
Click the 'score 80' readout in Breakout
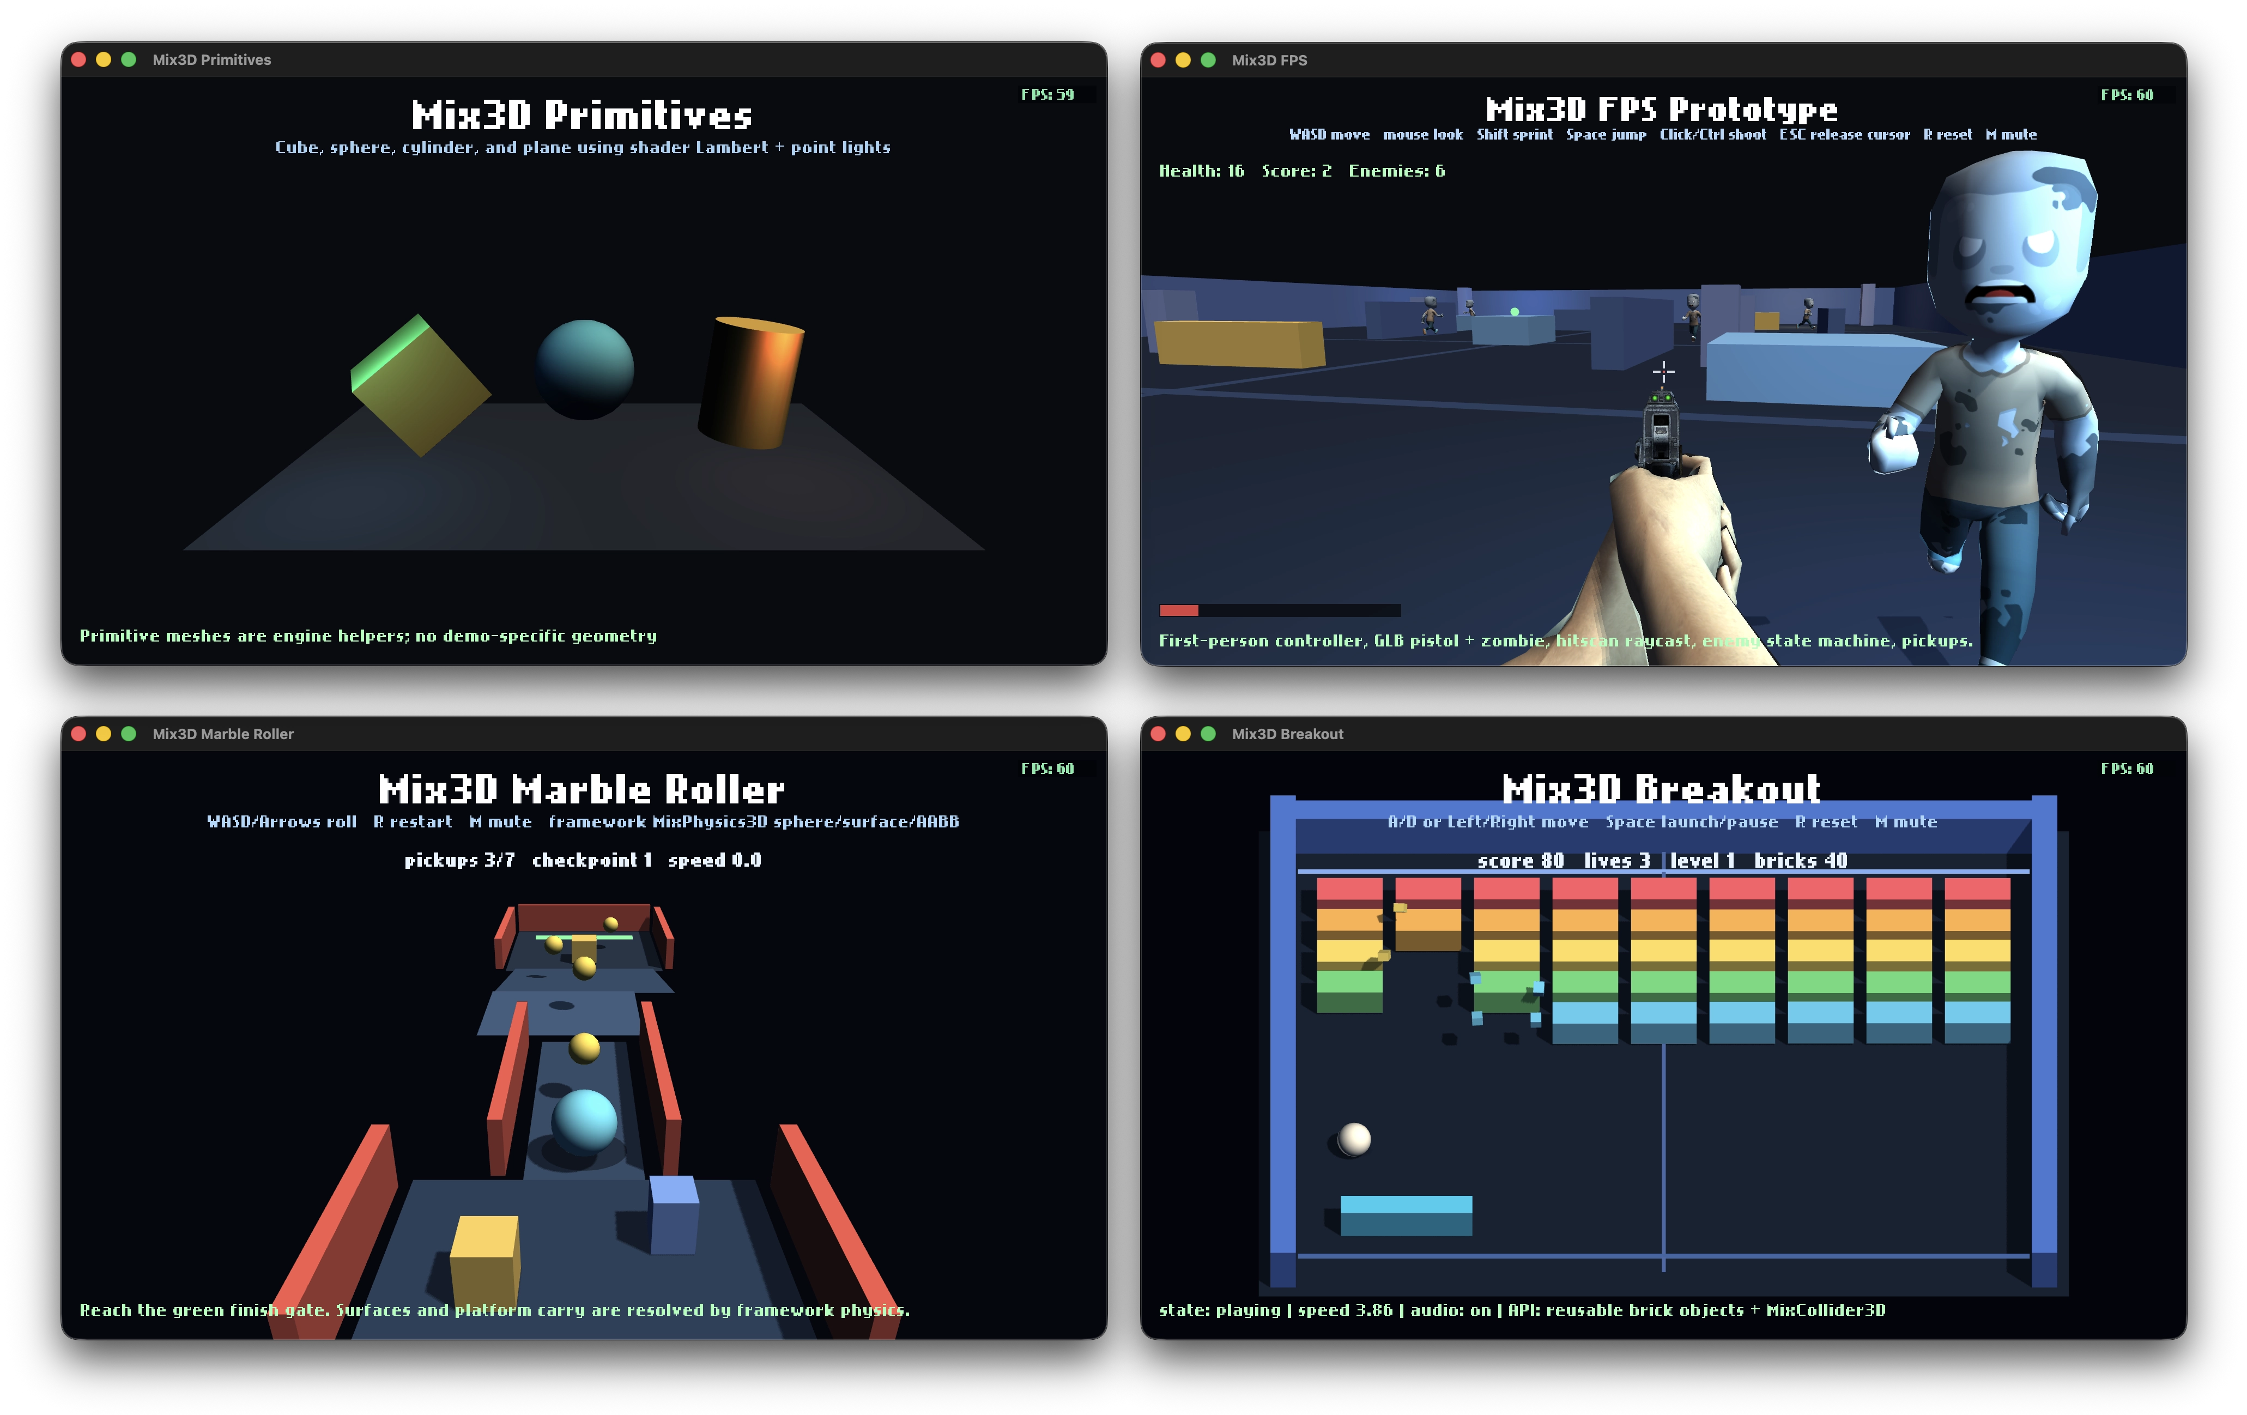click(x=1520, y=861)
